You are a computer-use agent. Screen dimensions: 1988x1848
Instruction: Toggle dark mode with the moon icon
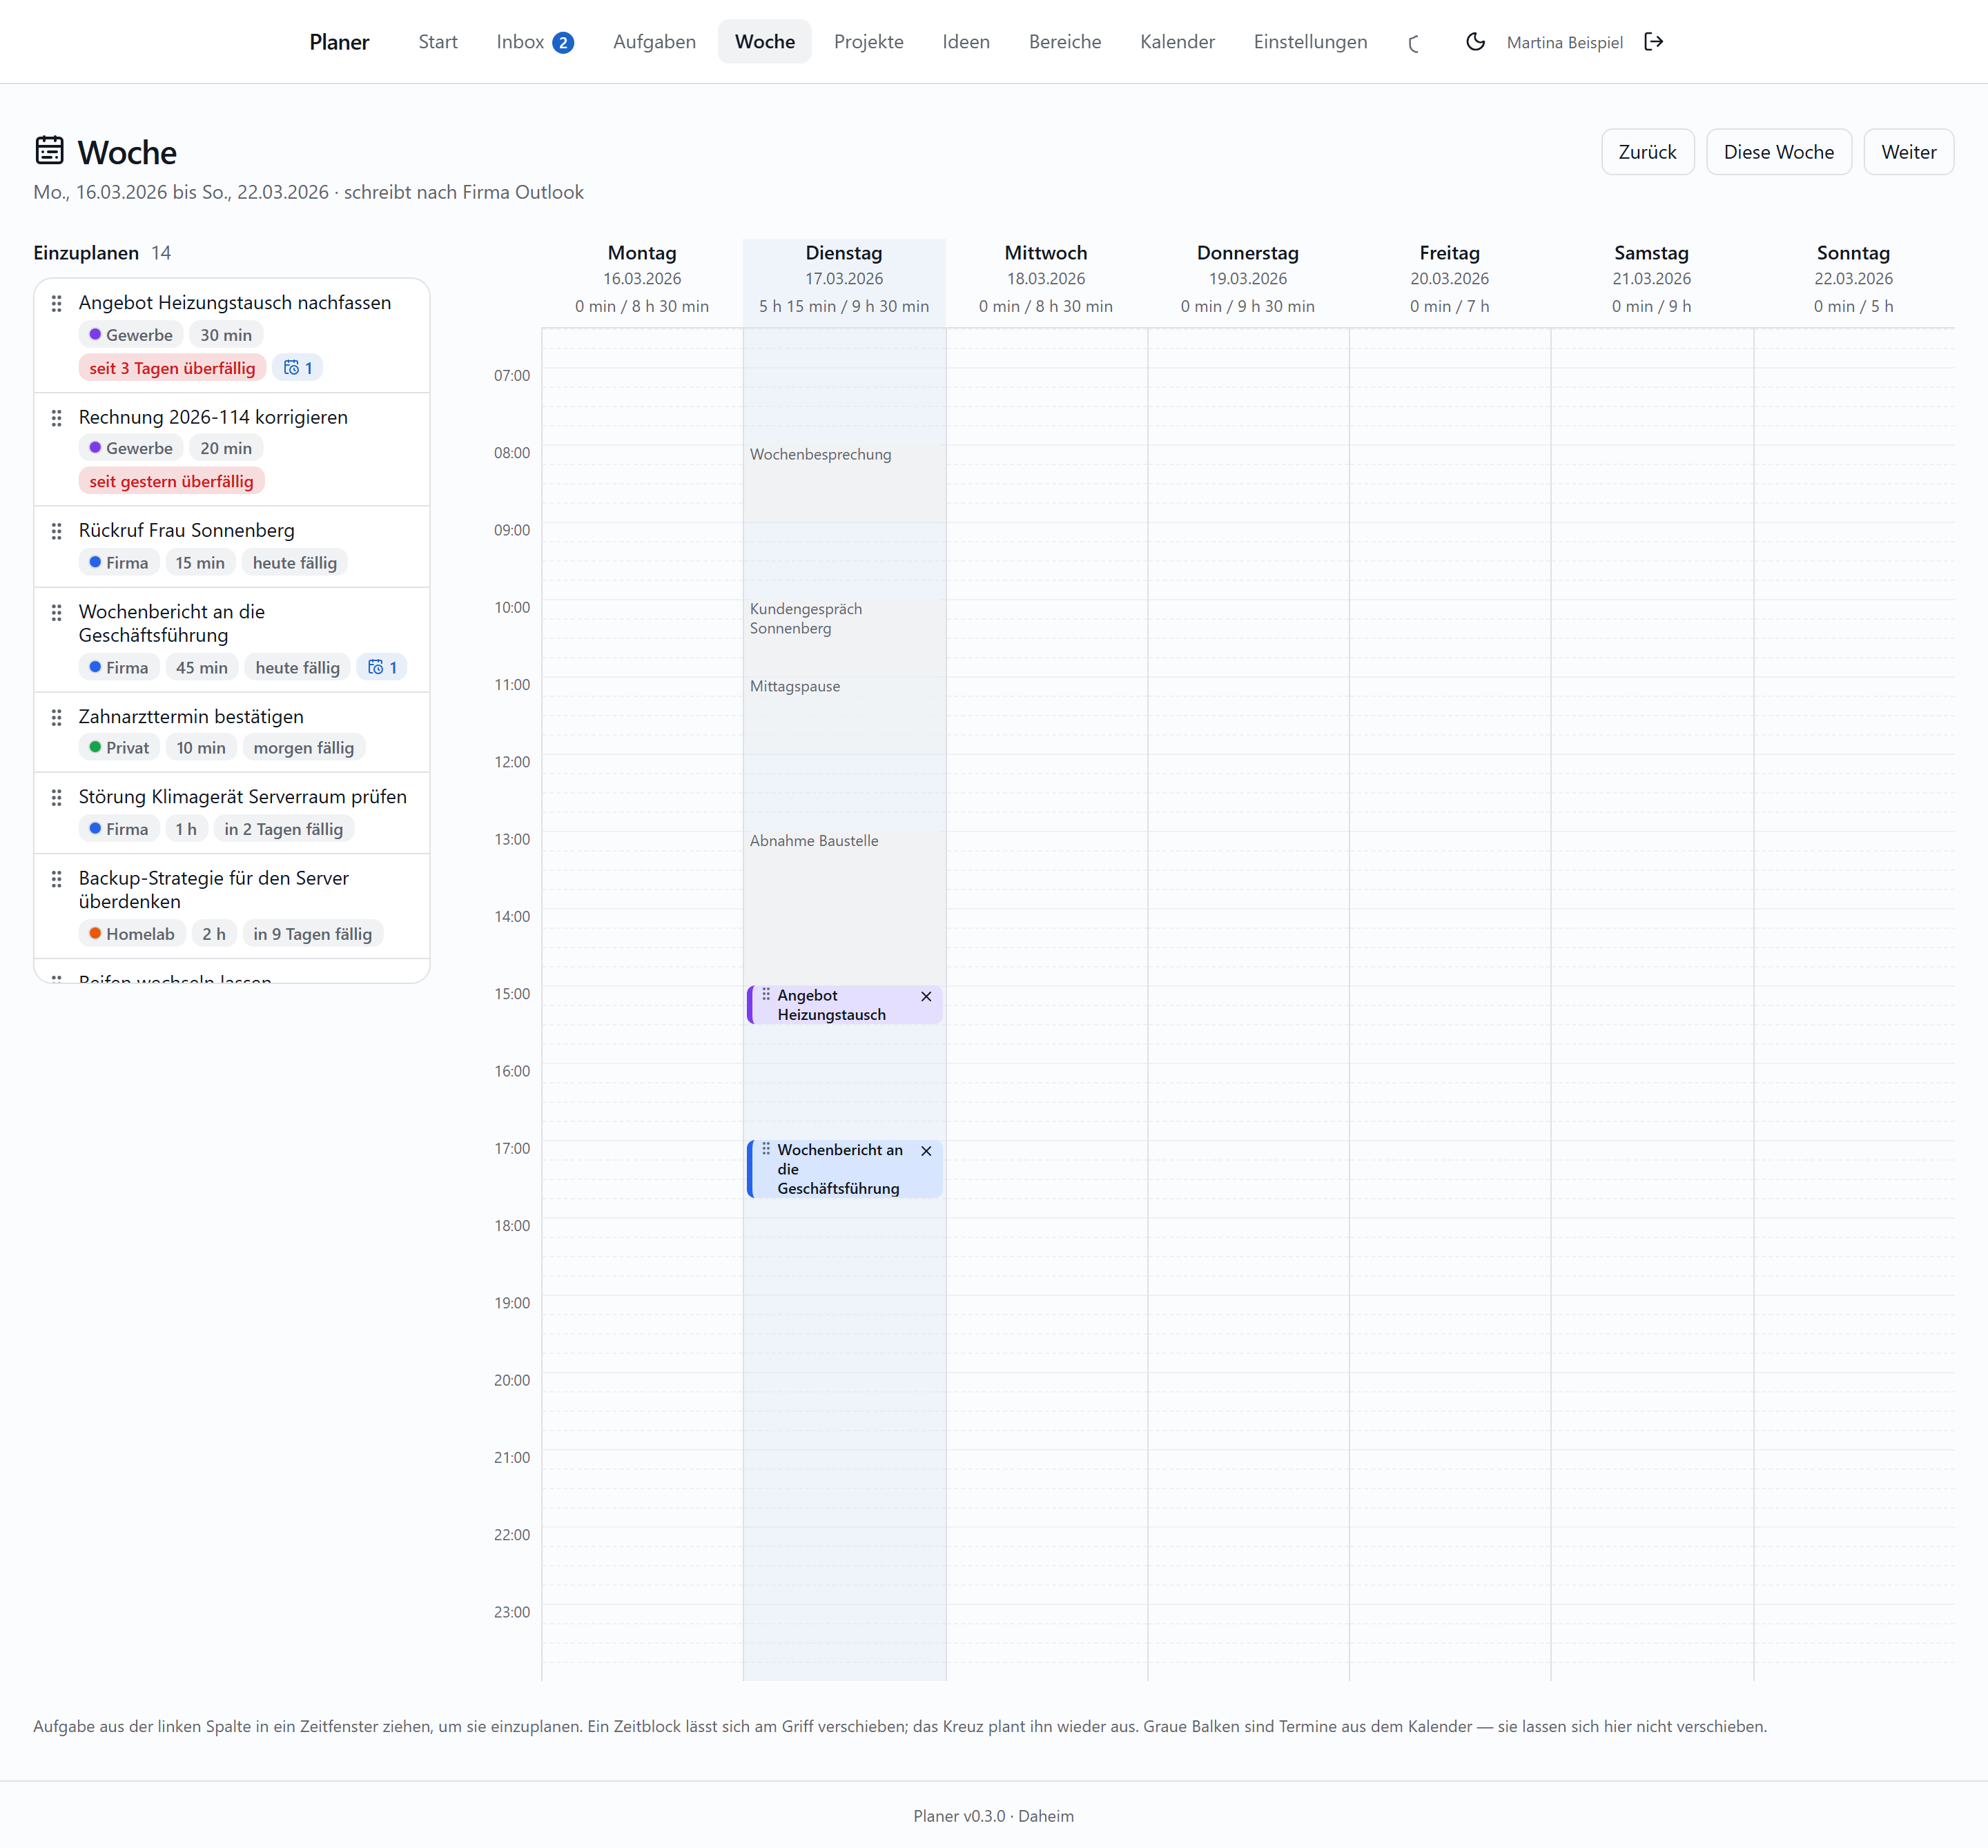[1475, 42]
